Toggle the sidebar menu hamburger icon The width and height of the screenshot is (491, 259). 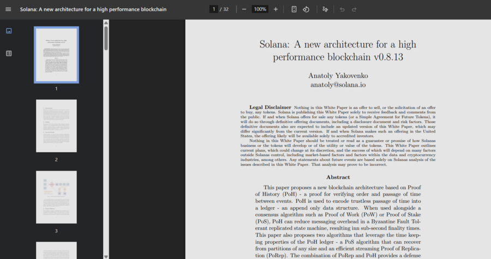click(x=8, y=9)
